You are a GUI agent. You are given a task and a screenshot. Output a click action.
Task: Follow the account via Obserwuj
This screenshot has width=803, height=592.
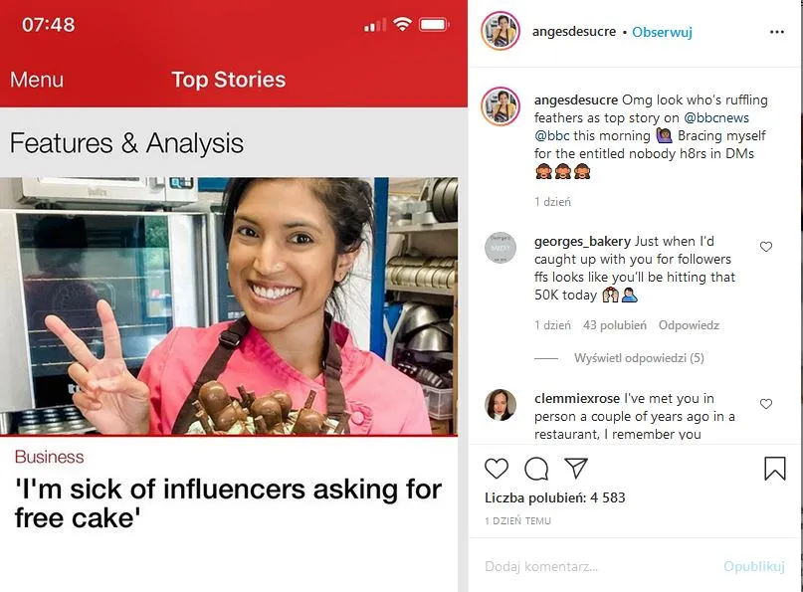(x=662, y=32)
